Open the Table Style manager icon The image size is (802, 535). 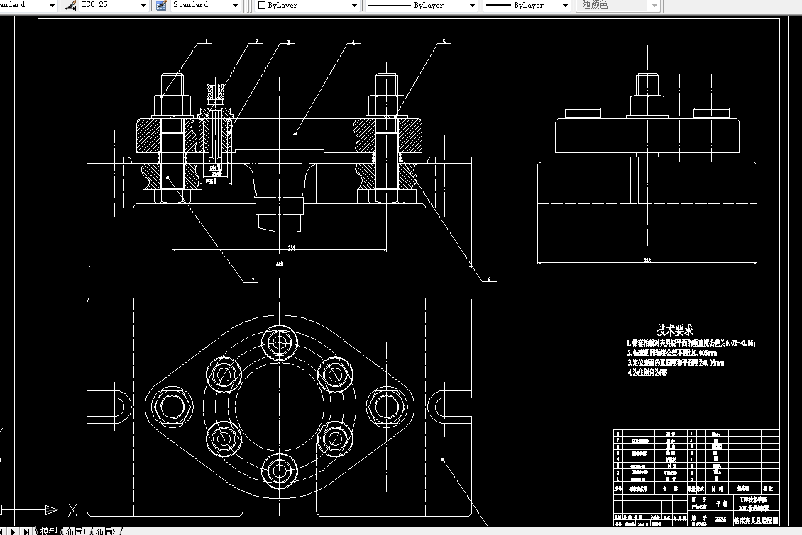coord(161,6)
